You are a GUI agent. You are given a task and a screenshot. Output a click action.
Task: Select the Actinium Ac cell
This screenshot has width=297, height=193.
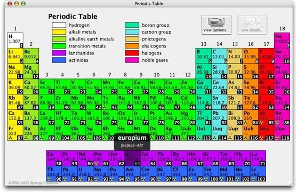[x=47, y=133]
